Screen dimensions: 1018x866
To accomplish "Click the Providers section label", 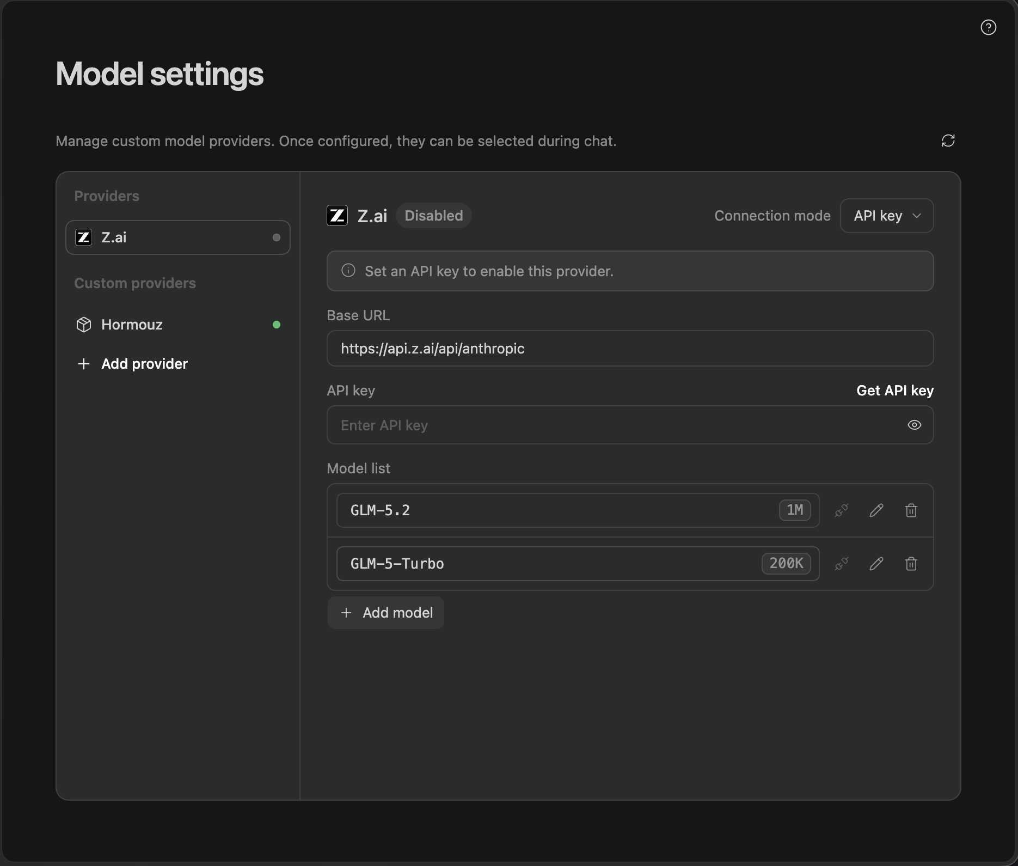I will click(x=107, y=196).
